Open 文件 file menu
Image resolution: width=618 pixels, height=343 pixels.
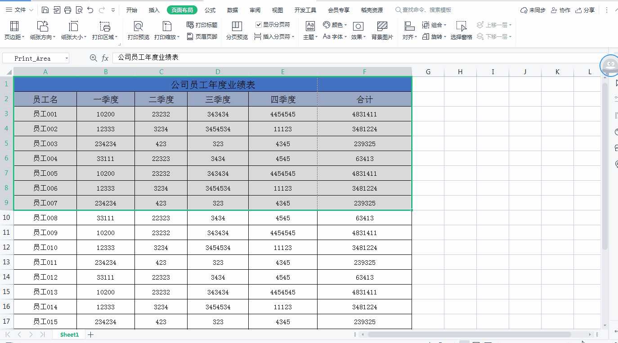tap(19, 10)
